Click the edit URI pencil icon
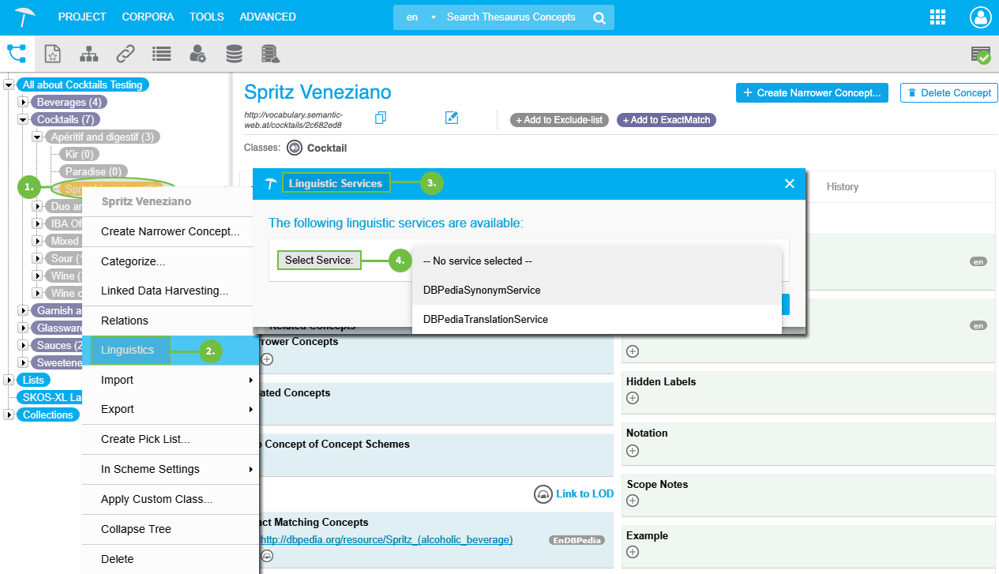This screenshot has width=999, height=574. pos(452,118)
